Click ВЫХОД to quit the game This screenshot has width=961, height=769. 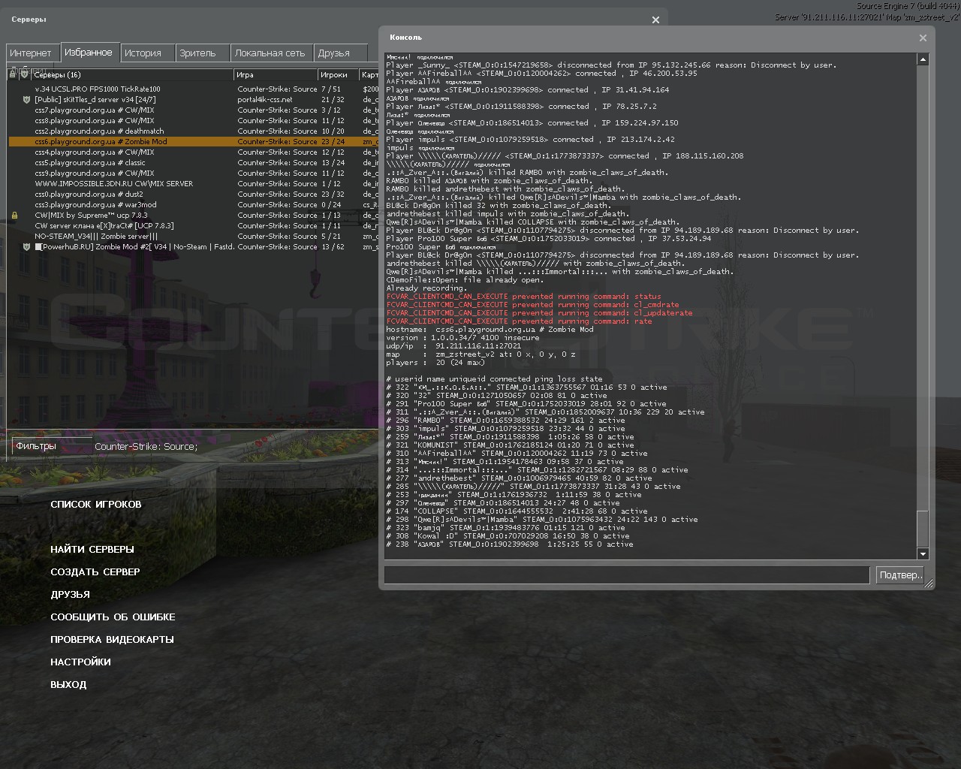(68, 684)
